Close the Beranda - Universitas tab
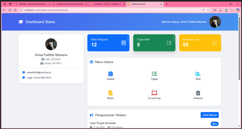This screenshot has height=129, width=242. pyautogui.click(x=49, y=4)
